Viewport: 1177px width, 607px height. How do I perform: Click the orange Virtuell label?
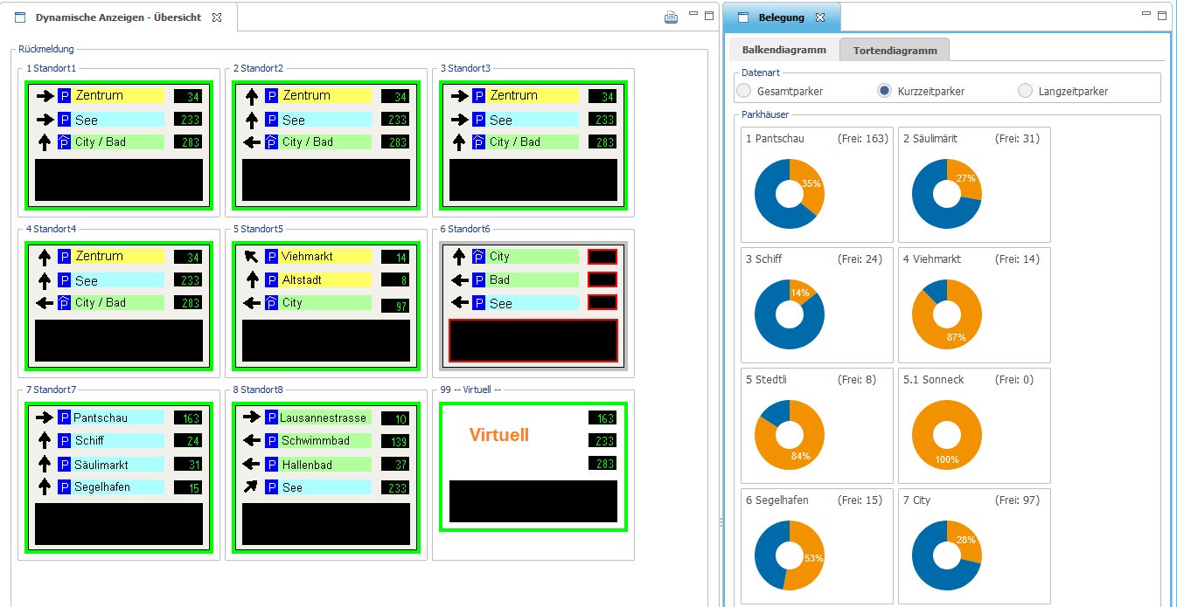pos(498,435)
